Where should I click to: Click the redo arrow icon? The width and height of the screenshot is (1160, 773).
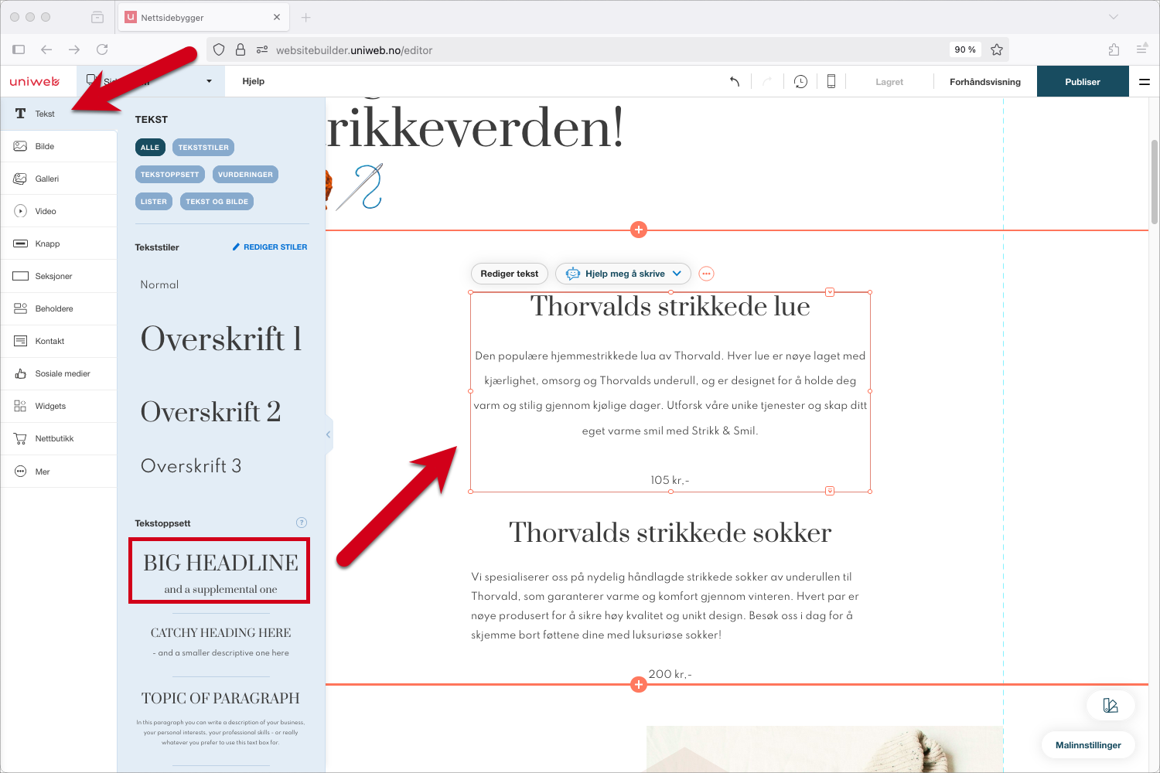click(x=767, y=81)
